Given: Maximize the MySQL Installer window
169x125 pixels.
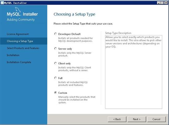Looking at the screenshot, I should point(162,3).
